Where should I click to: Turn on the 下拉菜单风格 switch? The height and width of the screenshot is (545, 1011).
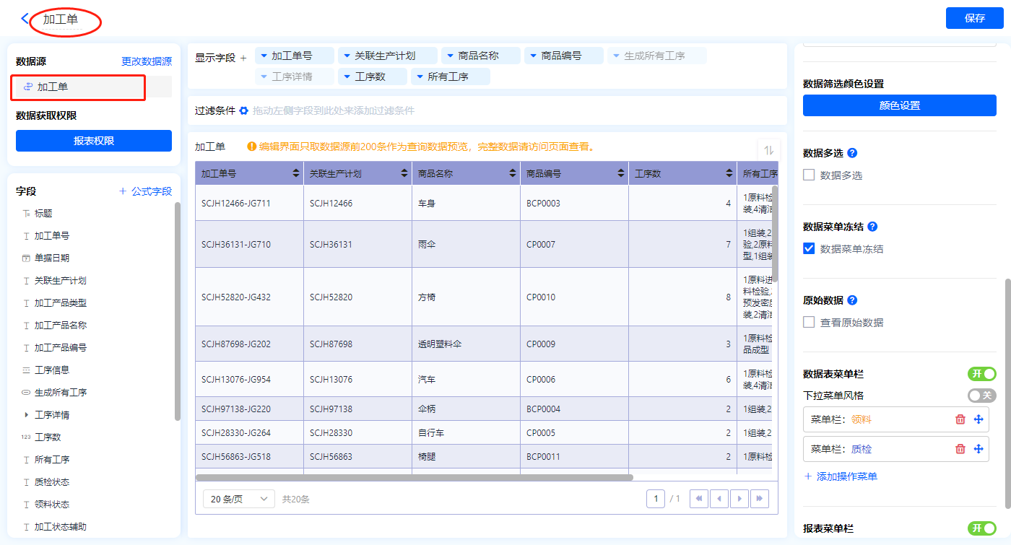coord(981,396)
